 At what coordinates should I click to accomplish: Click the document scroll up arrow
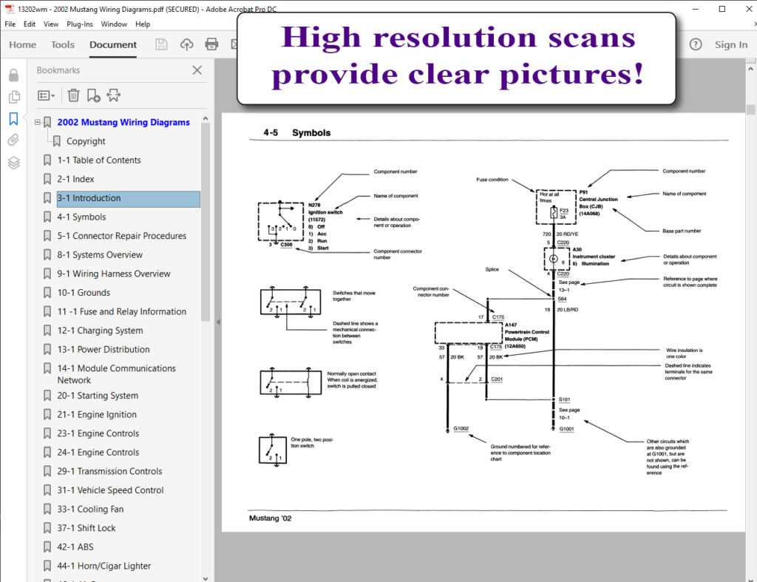click(751, 69)
